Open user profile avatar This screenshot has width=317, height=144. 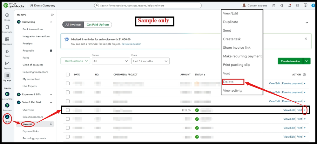313,5
